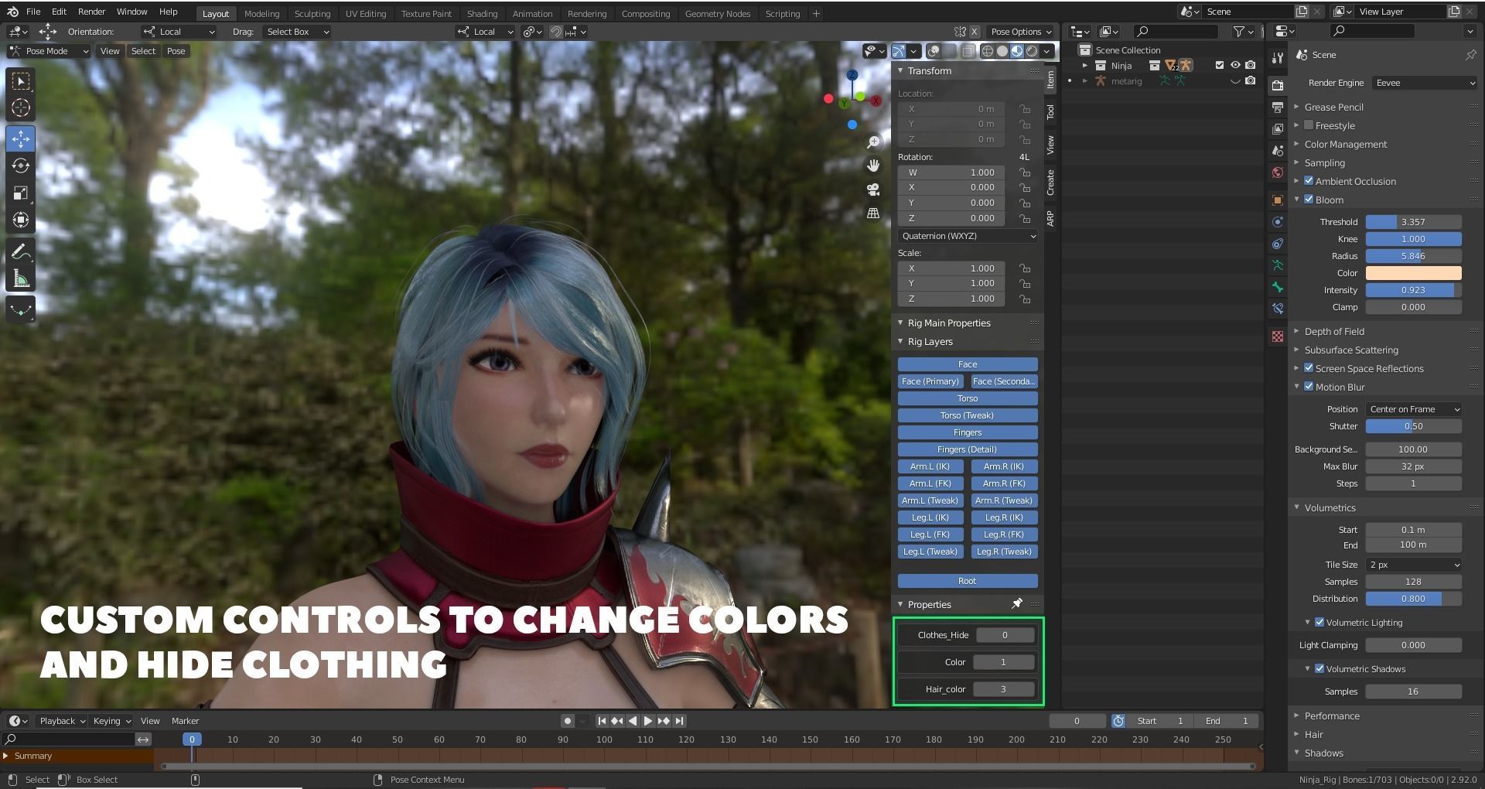Open Output properties tab icon
1485x789 pixels.
[x=1277, y=107]
